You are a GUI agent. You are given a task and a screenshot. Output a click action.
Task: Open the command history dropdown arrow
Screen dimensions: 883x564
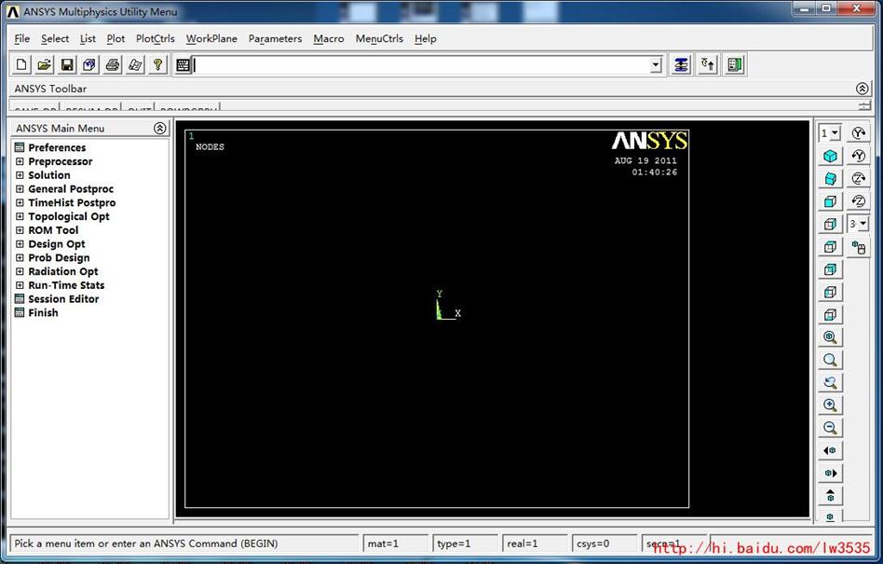pos(656,65)
